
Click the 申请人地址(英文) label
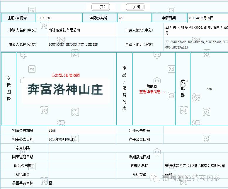[x=139, y=44]
